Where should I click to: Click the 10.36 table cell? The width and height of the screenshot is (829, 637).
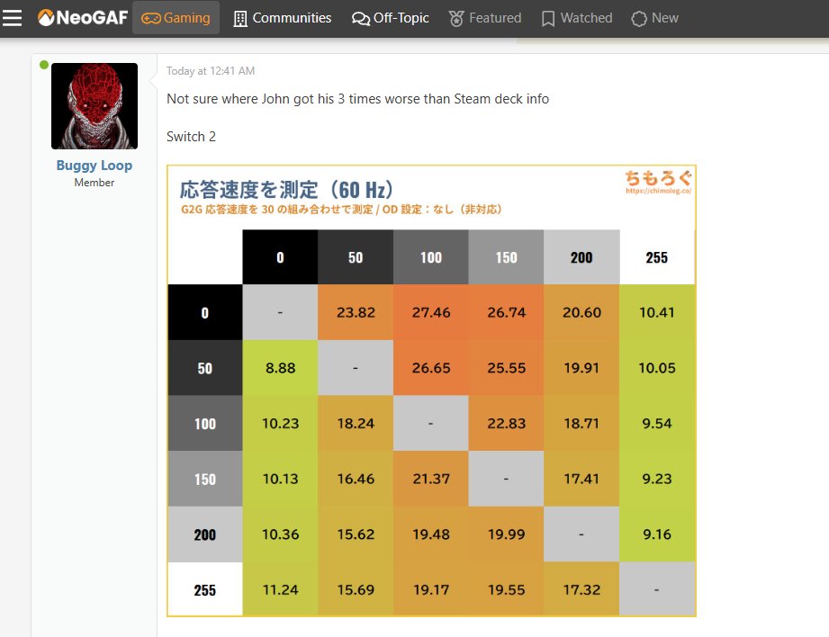[x=280, y=534]
